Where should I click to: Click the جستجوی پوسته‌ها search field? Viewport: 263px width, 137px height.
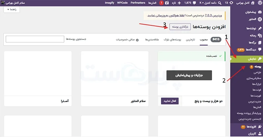point(35,39)
